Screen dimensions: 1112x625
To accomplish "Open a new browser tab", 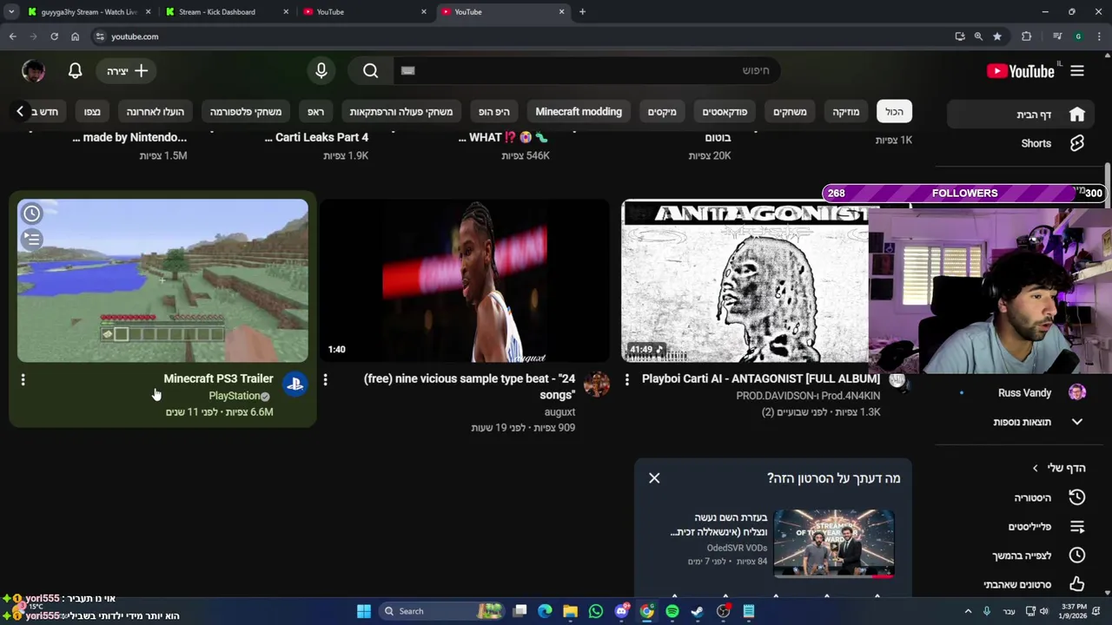I will (582, 12).
